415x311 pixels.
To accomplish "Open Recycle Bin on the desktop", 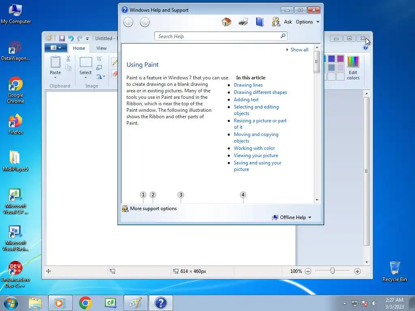I will tap(395, 271).
